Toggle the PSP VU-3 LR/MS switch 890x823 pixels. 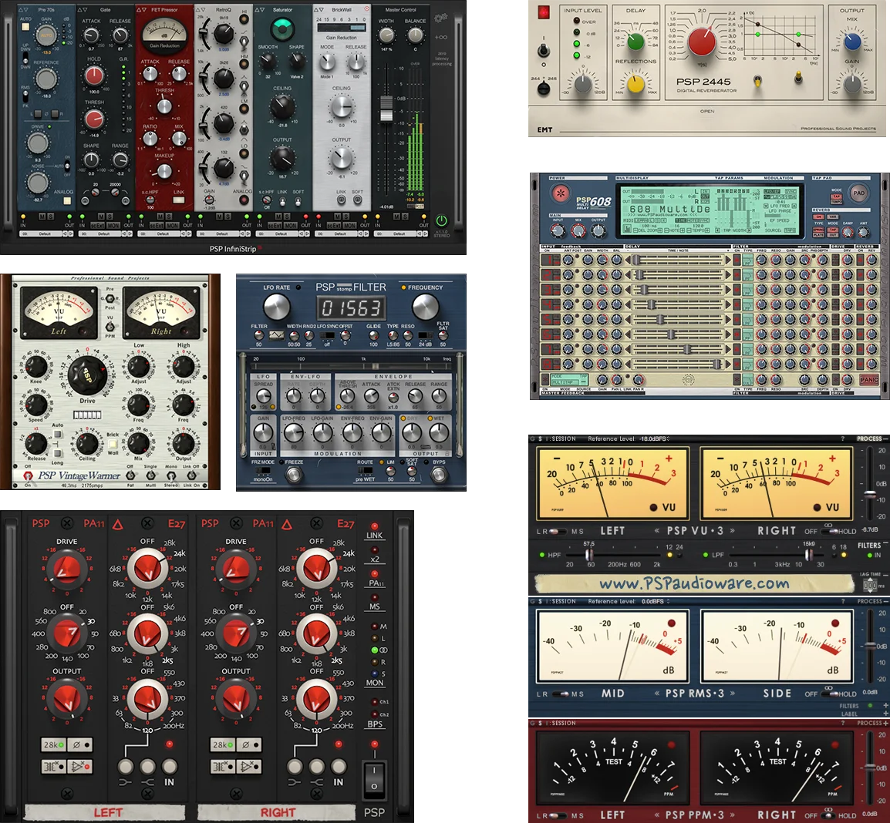point(558,532)
